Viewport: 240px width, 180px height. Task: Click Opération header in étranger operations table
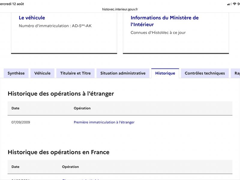click(82, 108)
